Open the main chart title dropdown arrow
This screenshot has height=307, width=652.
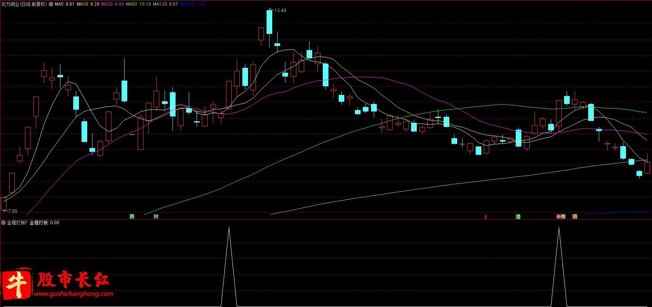click(x=51, y=4)
